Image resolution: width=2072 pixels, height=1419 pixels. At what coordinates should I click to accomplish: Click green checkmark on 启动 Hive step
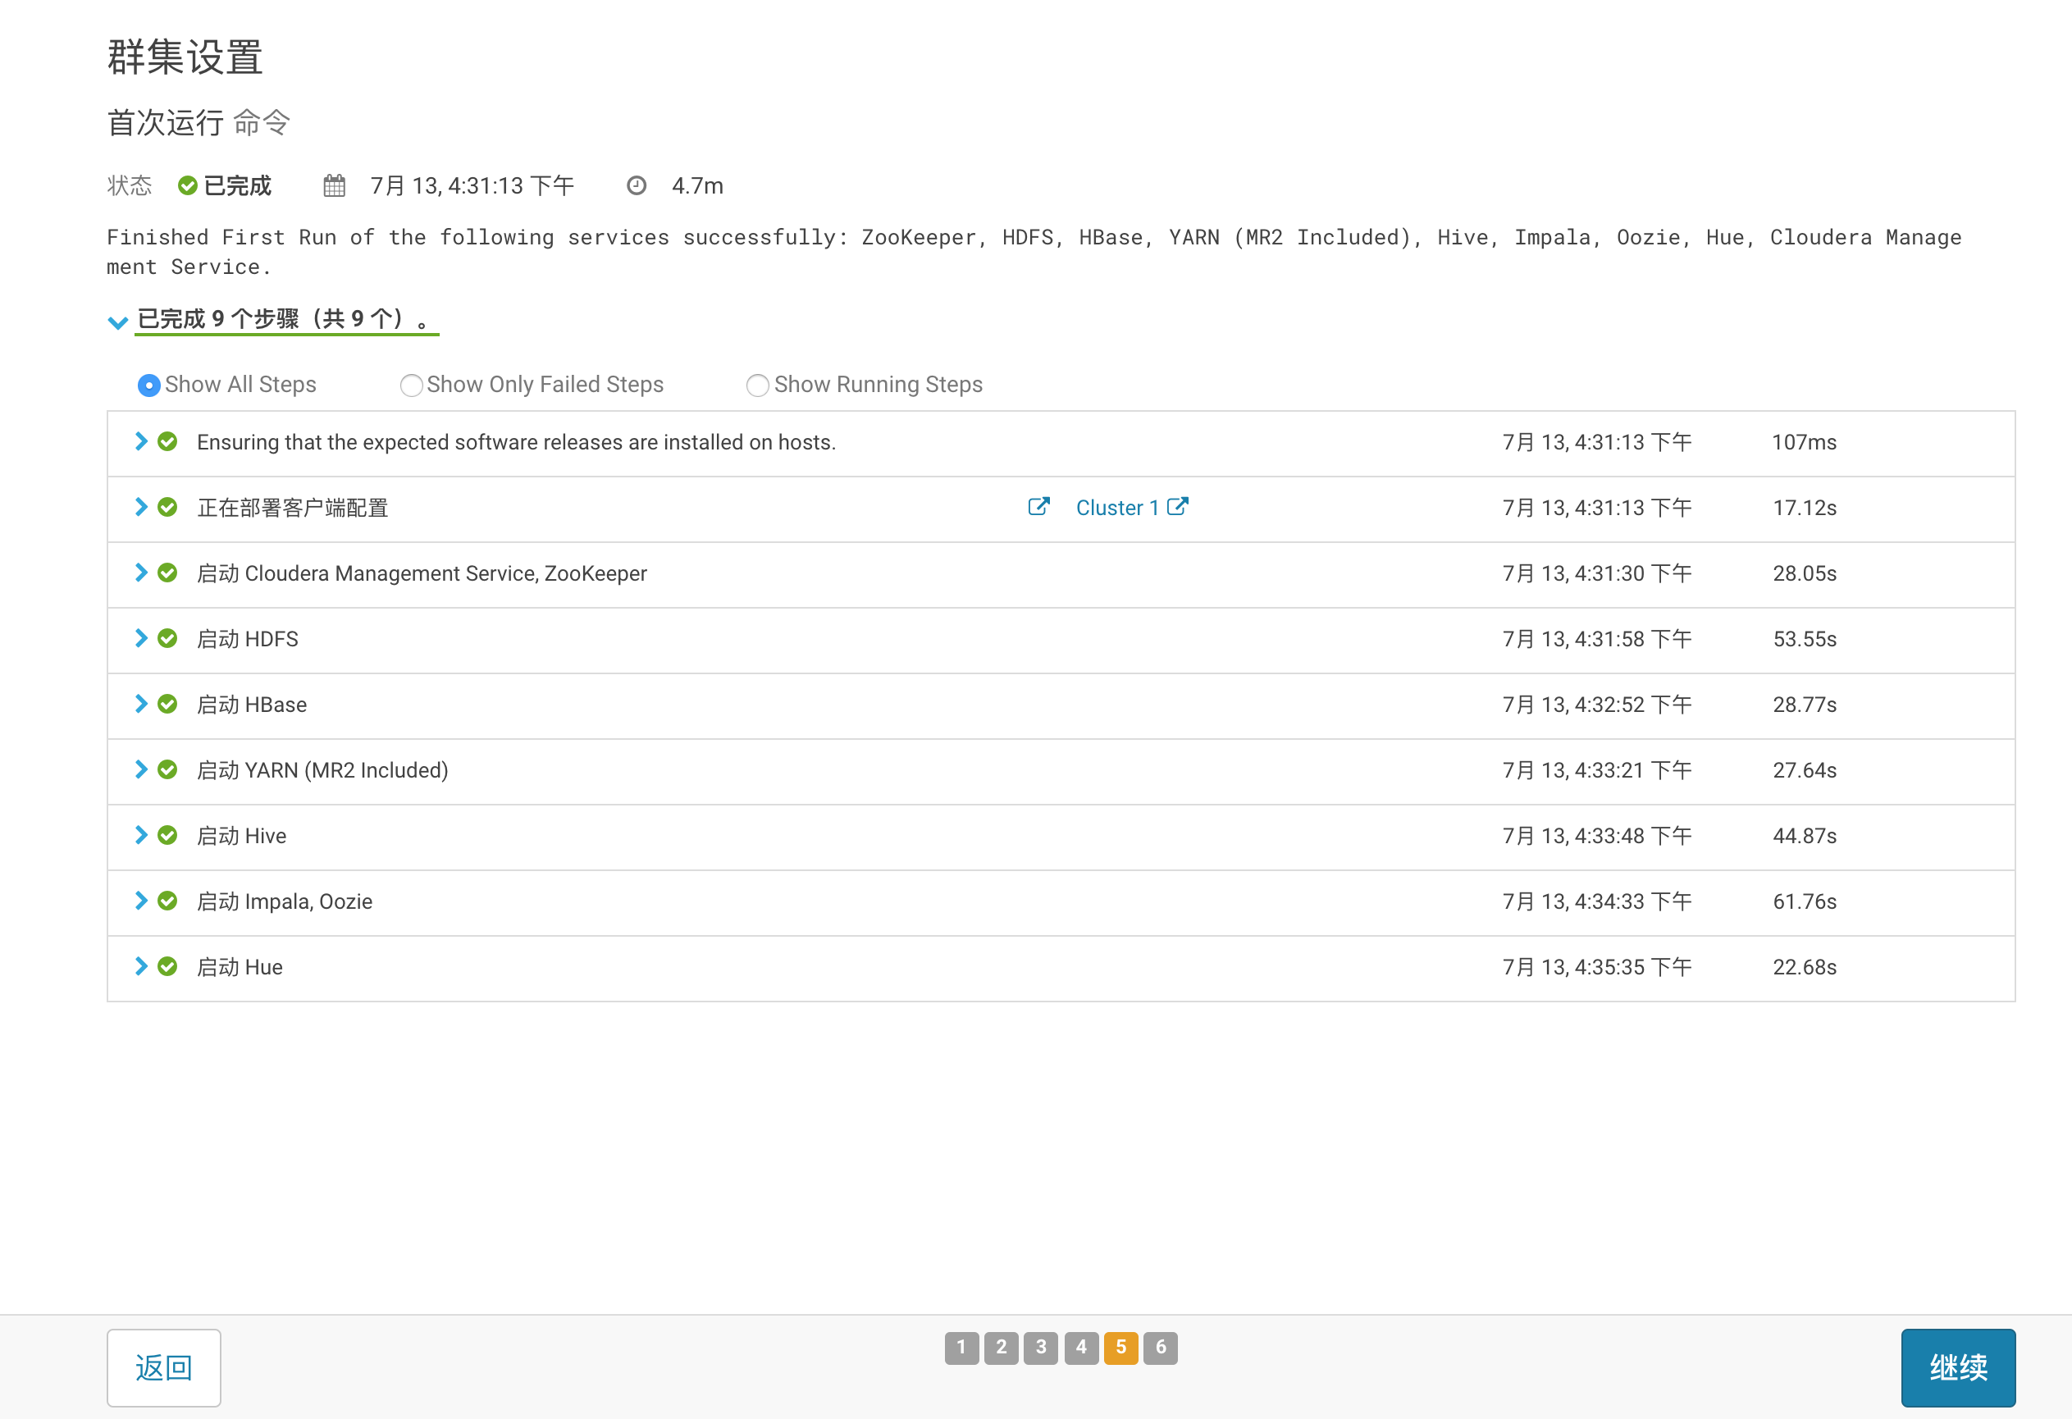(x=167, y=835)
